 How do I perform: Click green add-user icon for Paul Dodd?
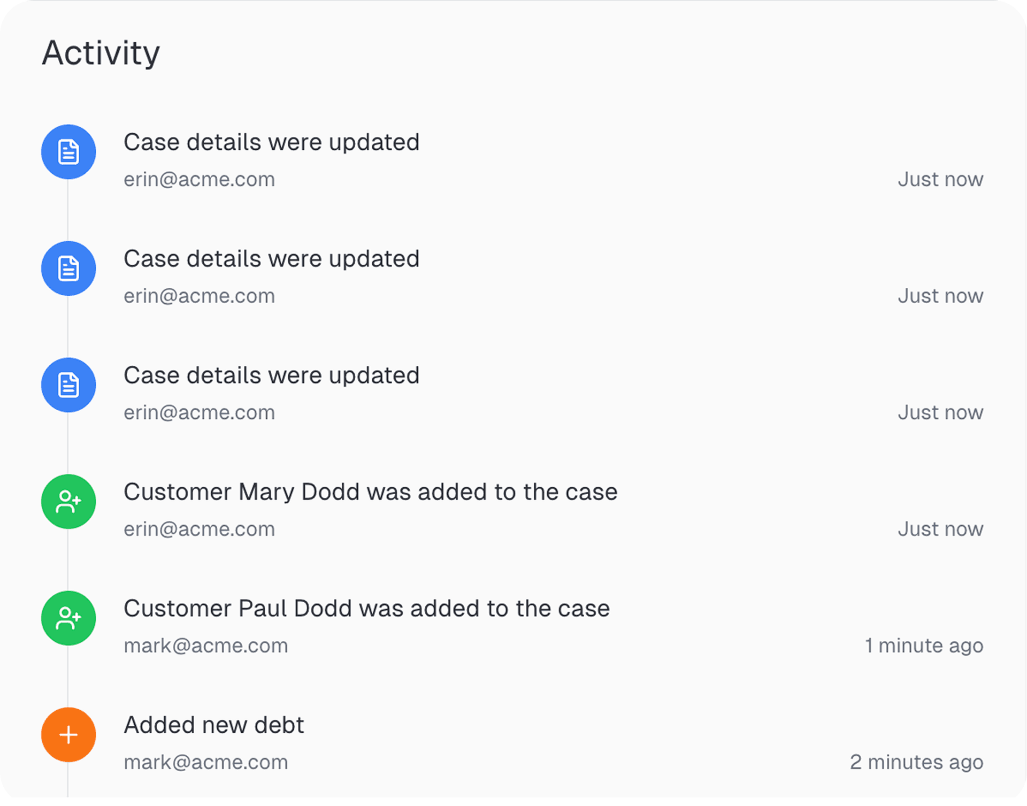point(68,618)
